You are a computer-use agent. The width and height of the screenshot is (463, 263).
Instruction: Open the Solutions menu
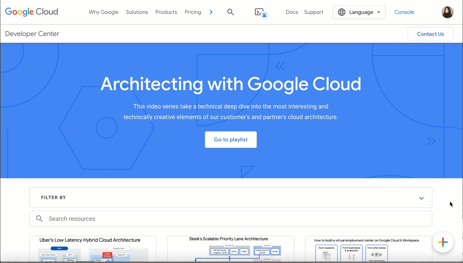(x=137, y=12)
